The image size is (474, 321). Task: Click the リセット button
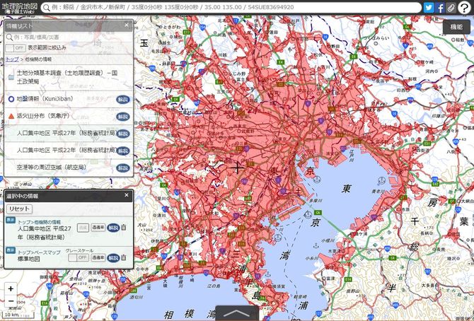coord(19,209)
